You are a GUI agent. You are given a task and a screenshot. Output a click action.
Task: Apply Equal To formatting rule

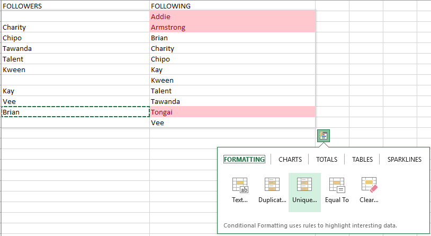point(337,189)
